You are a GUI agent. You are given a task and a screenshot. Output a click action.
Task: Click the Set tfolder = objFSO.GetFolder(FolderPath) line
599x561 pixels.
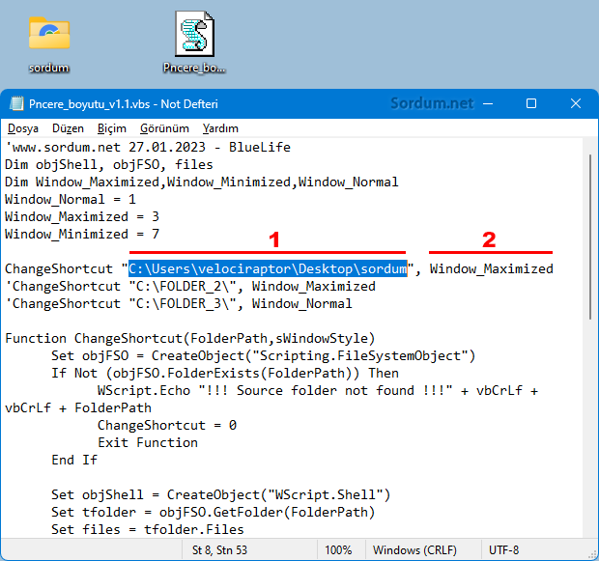pos(214,512)
